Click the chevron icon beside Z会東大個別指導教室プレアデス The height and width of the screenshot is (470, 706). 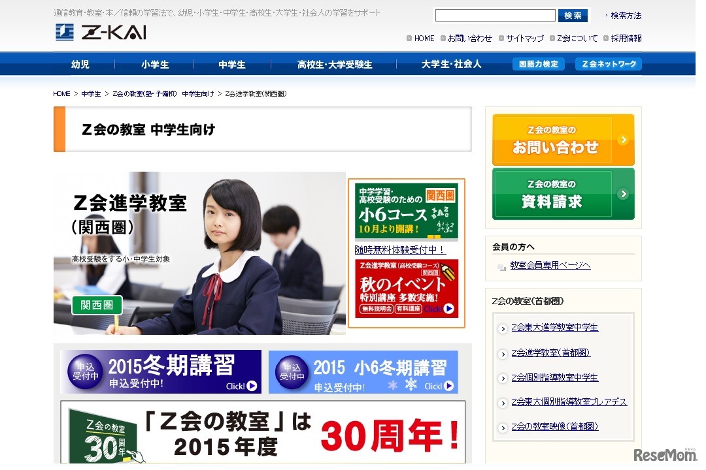tap(503, 403)
